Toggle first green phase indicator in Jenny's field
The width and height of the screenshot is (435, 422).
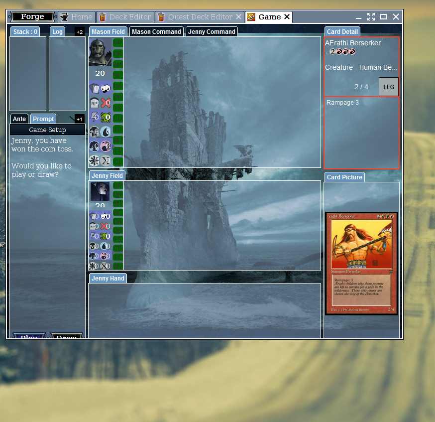pos(118,185)
